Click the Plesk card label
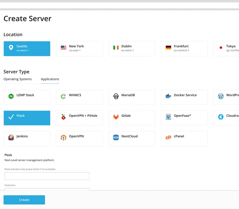Screen dimensions: 239x209 pyautogui.click(x=21, y=116)
